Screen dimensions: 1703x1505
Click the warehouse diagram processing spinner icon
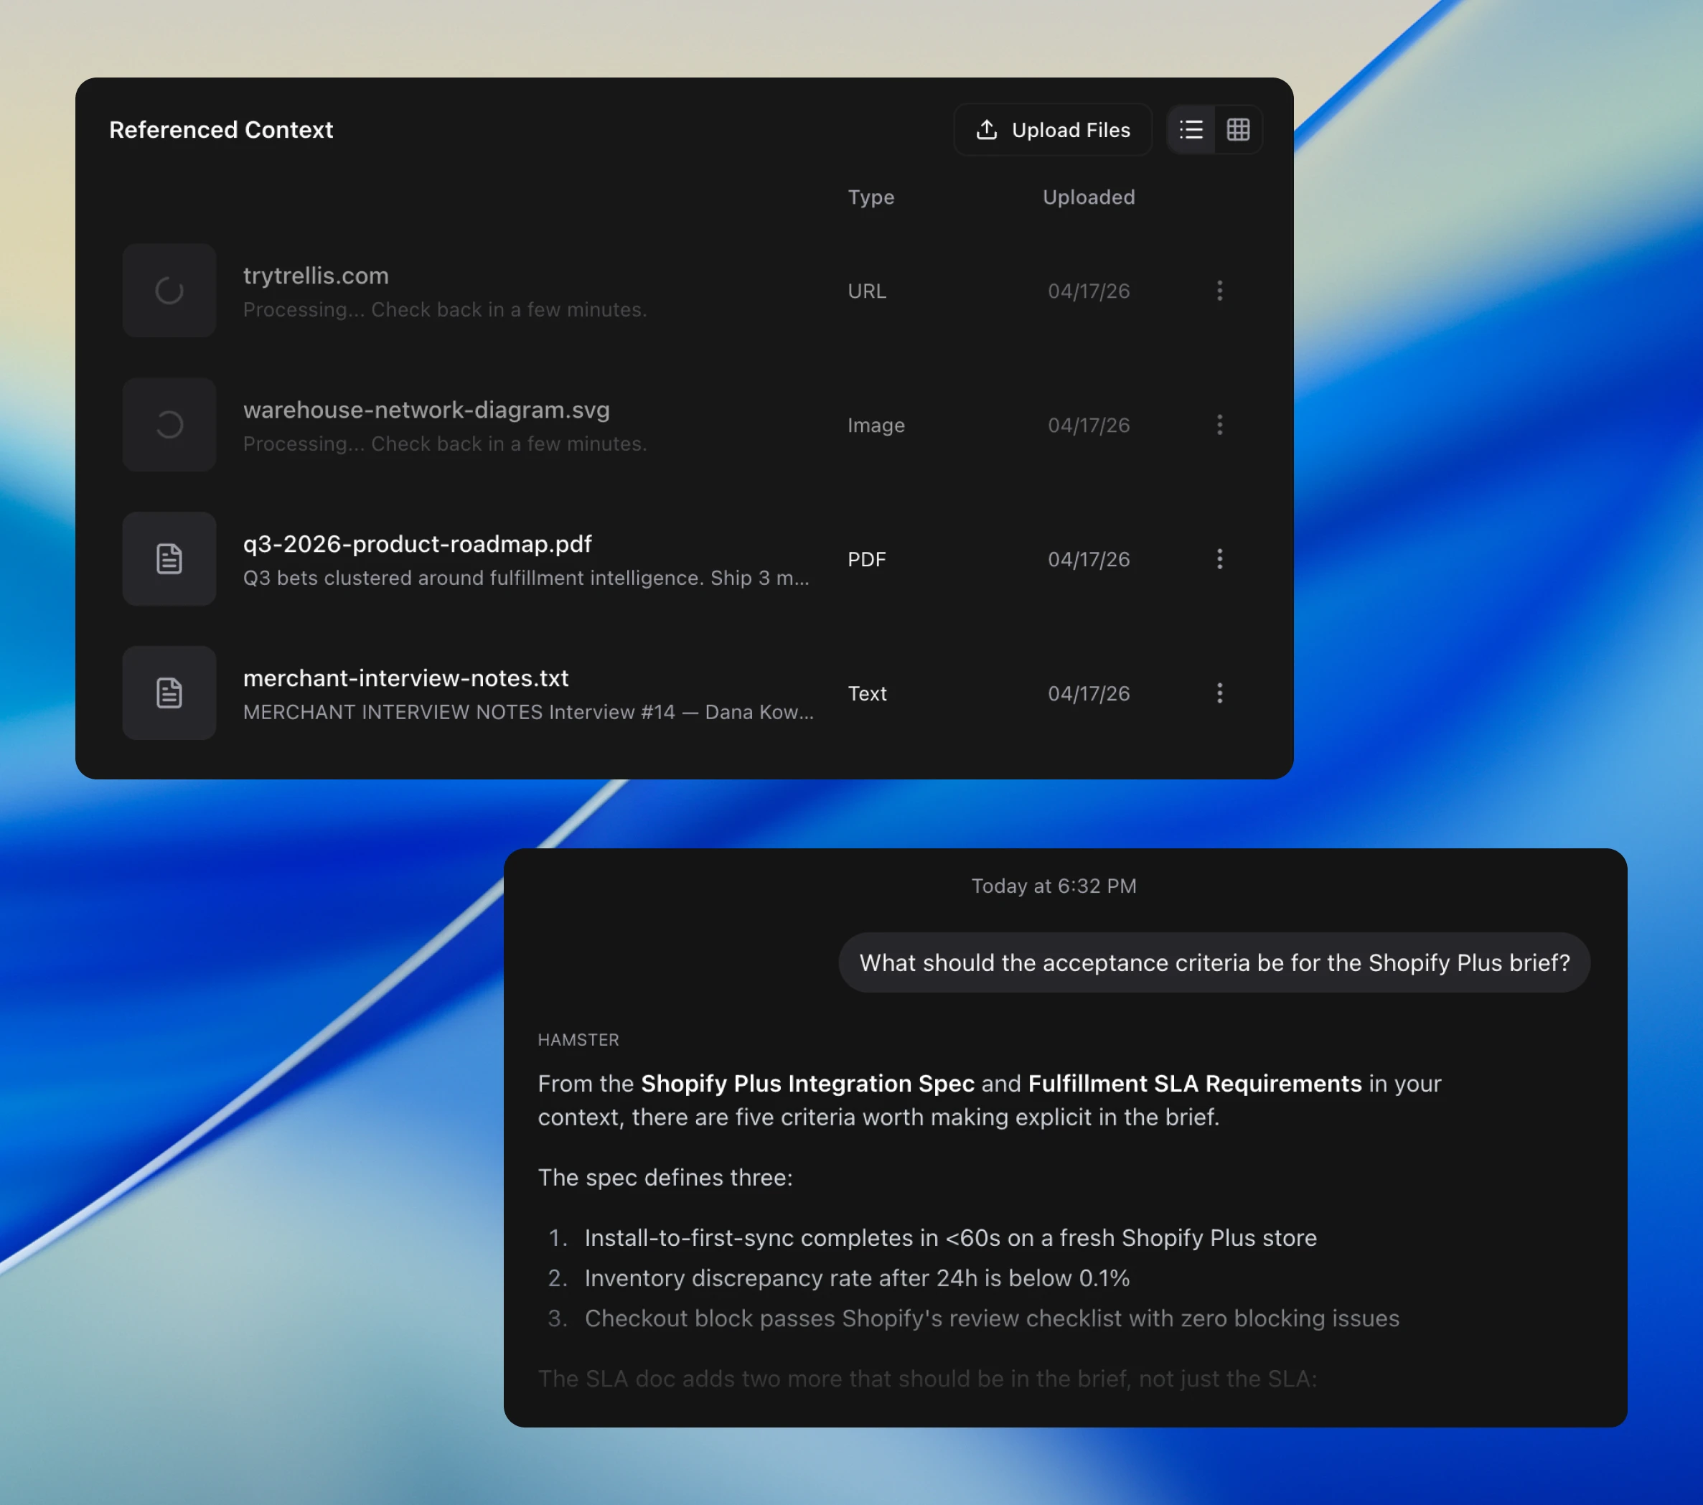[169, 425]
